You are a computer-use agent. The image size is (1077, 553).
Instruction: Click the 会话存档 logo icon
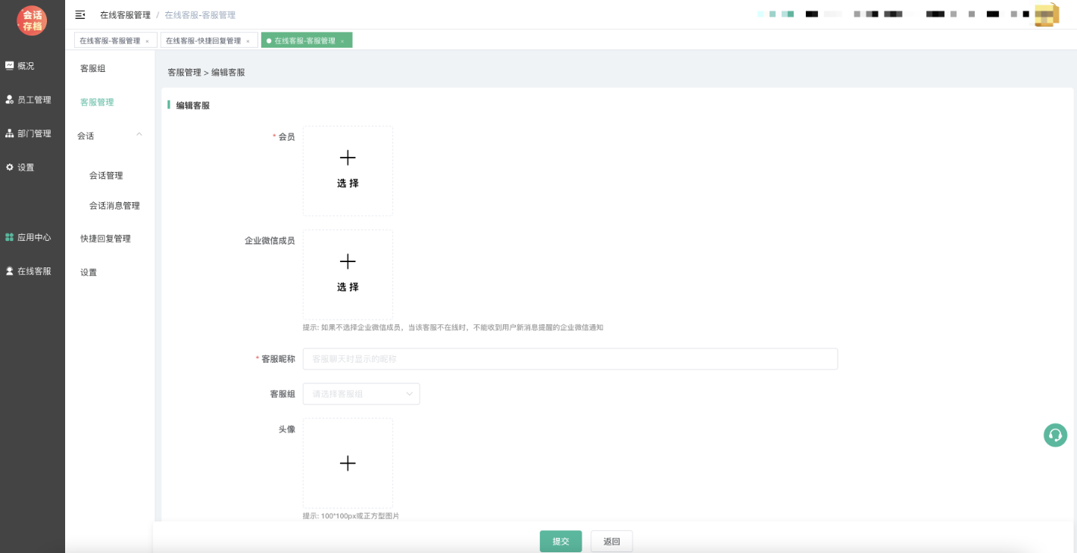coord(32,20)
